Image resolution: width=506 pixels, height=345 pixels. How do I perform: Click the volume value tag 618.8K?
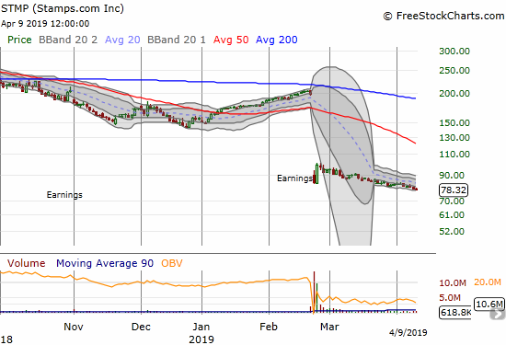[x=455, y=313]
